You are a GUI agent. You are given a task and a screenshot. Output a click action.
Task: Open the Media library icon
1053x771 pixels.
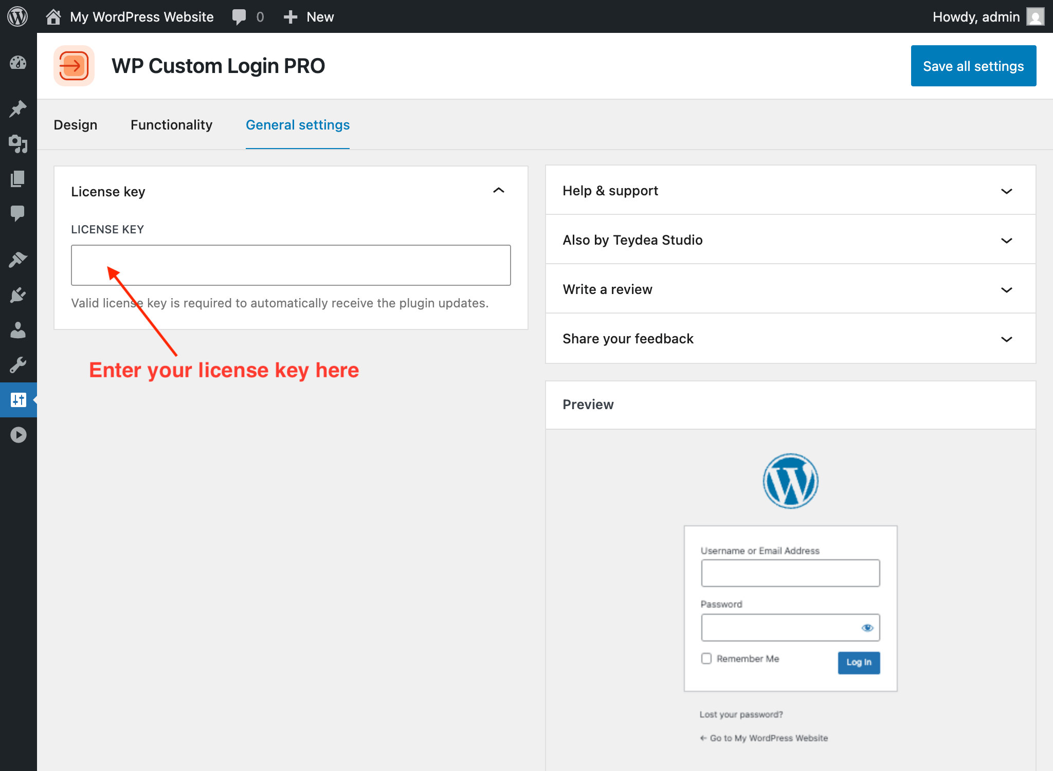point(18,144)
